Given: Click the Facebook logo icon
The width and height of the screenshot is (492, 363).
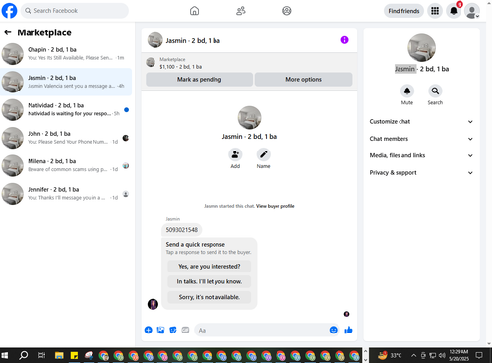Looking at the screenshot, I should pyautogui.click(x=9, y=11).
